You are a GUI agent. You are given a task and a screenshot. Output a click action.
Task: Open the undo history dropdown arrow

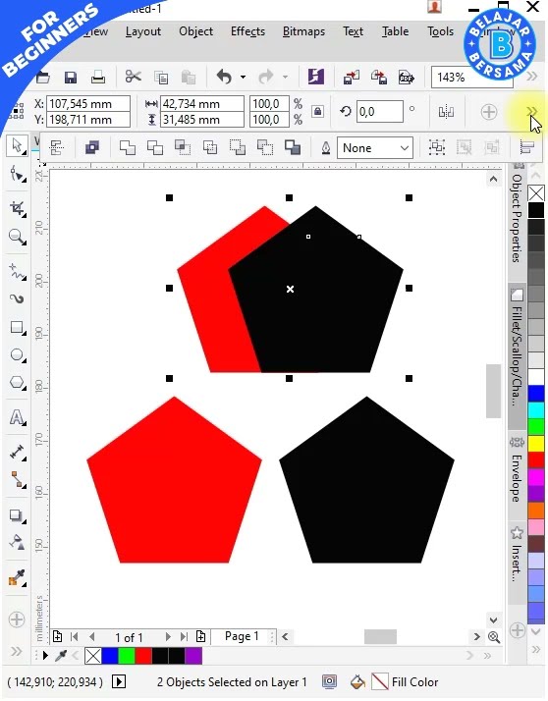coord(243,77)
